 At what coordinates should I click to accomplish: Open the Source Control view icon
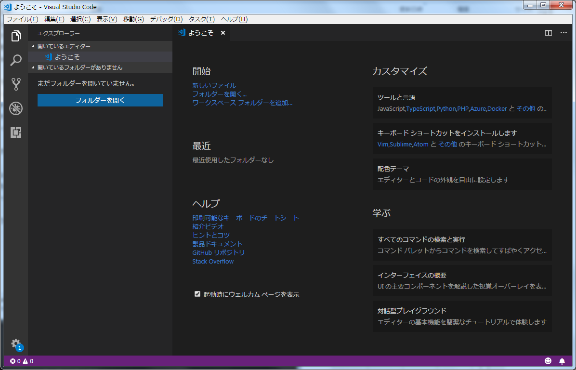coord(16,84)
